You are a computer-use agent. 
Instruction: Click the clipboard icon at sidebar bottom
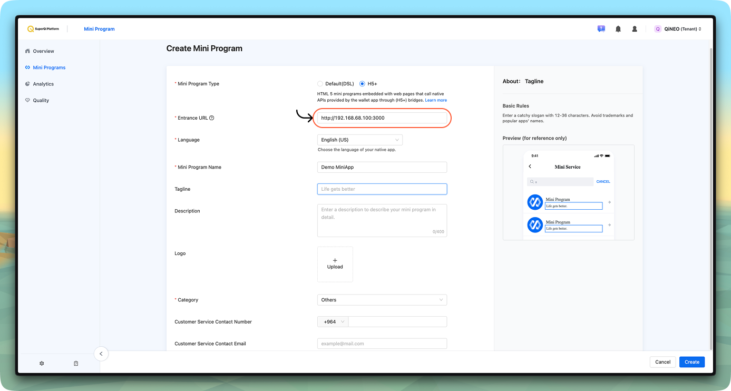[x=76, y=363]
